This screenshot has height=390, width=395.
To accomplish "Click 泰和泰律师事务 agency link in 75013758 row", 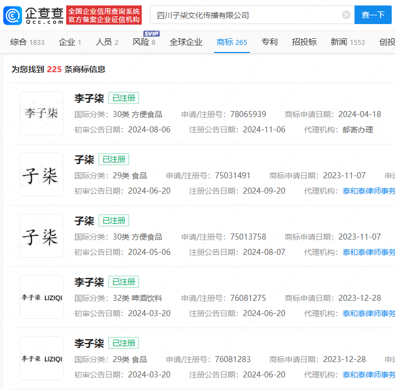I will (x=369, y=252).
